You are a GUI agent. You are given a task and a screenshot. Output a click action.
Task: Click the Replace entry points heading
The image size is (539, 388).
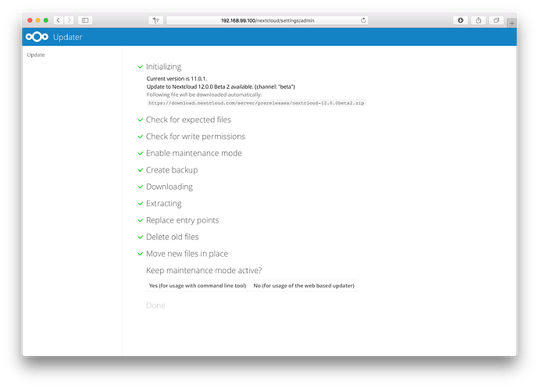(183, 220)
